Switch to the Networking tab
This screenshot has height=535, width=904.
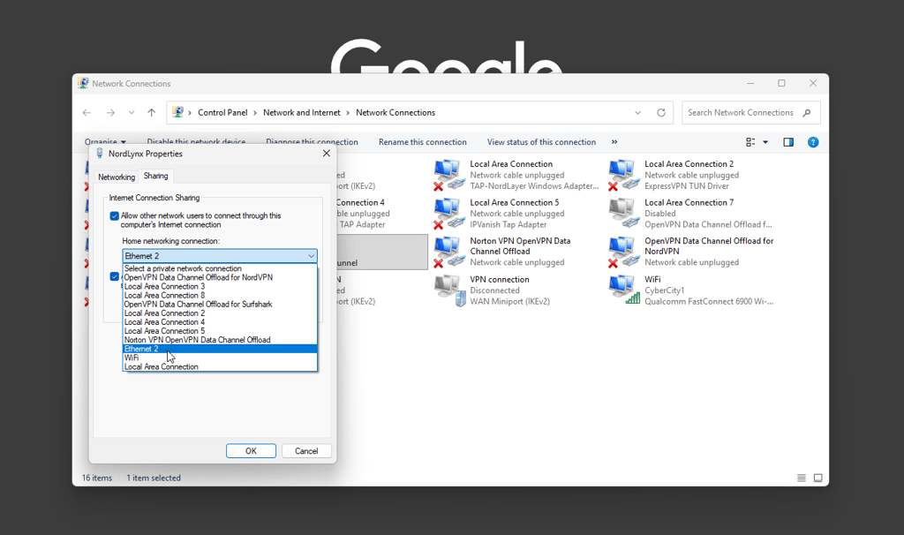coord(117,177)
